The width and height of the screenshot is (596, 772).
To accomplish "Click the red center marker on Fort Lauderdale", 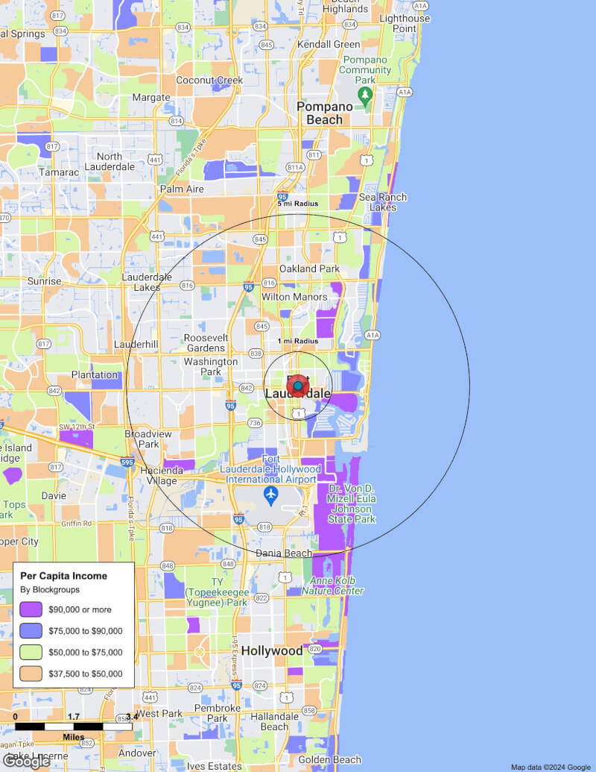I will pyautogui.click(x=298, y=386).
